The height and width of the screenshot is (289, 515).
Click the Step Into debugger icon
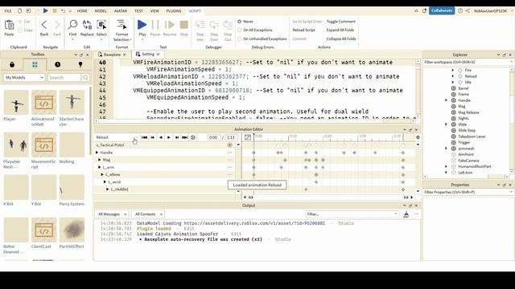coord(200,25)
